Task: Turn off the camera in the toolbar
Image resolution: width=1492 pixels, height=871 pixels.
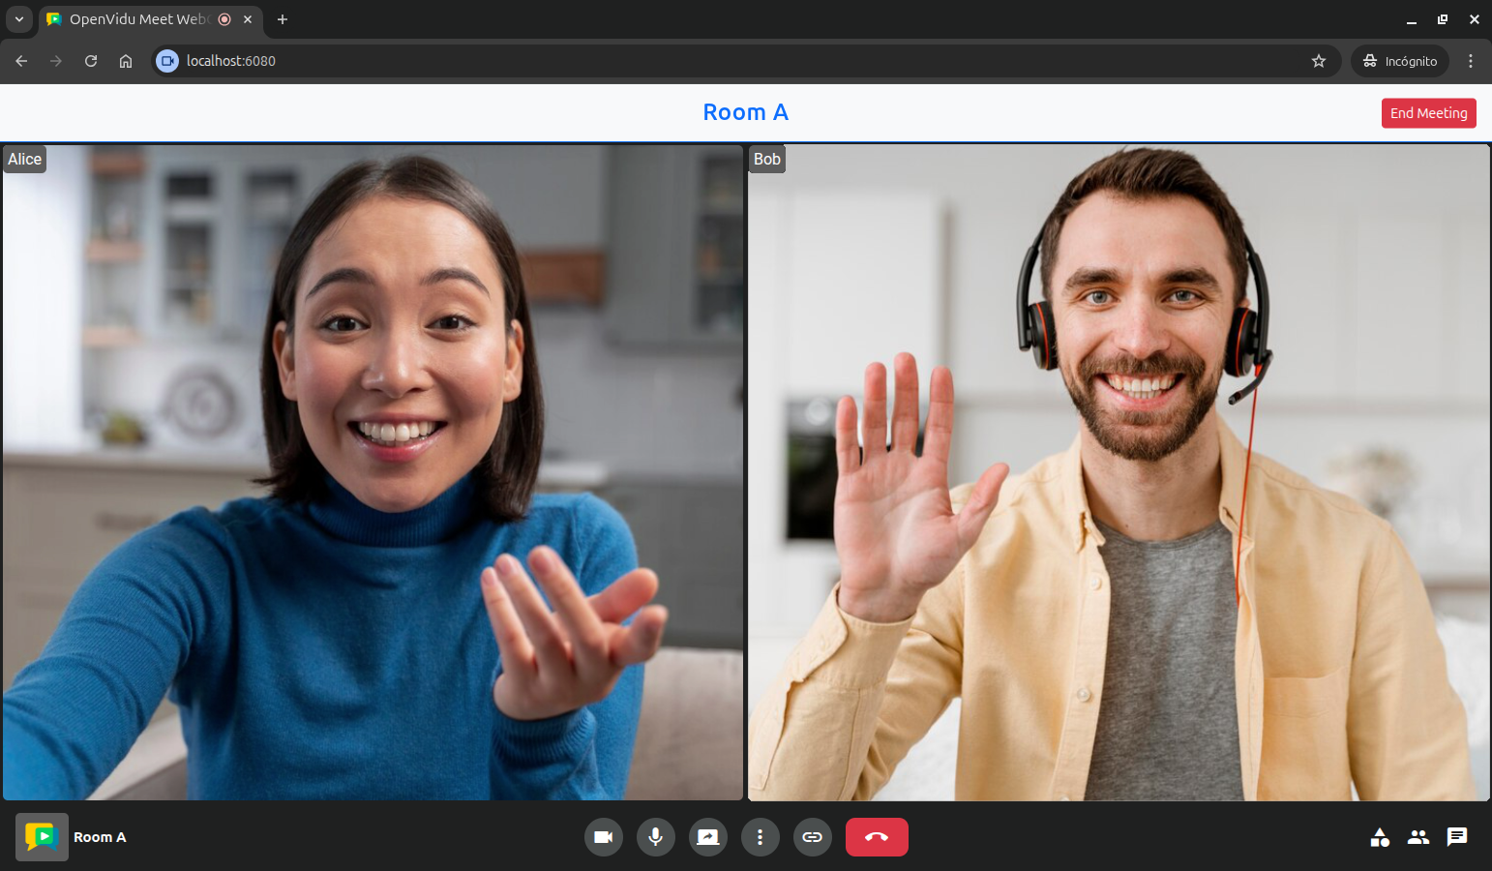Action: [603, 837]
